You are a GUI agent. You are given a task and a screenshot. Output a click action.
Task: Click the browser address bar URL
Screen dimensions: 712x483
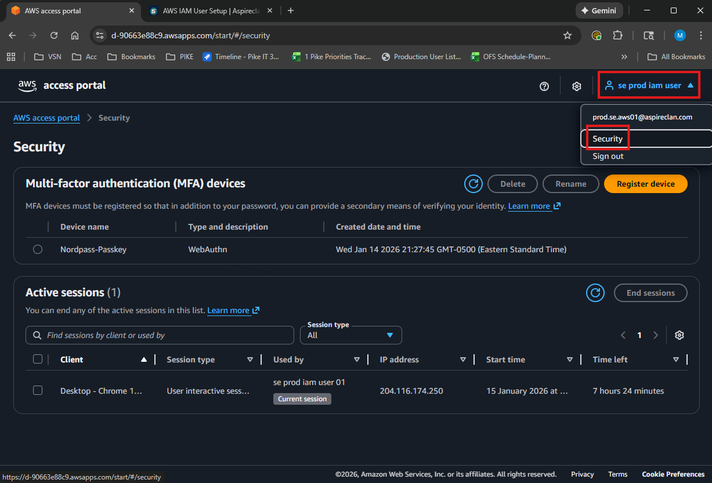pyautogui.click(x=191, y=35)
